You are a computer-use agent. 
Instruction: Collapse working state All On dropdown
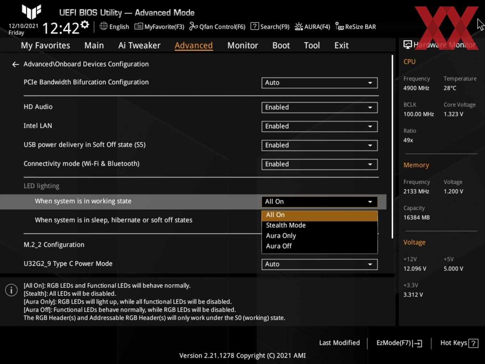click(320, 202)
